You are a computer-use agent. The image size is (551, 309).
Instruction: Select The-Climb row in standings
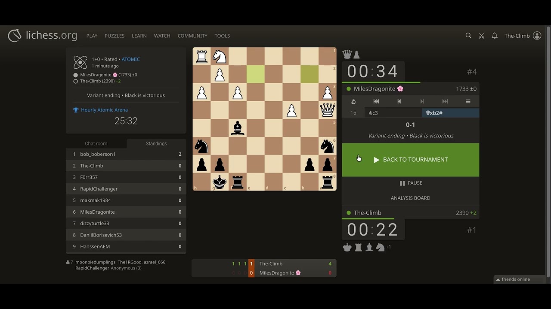[126, 166]
